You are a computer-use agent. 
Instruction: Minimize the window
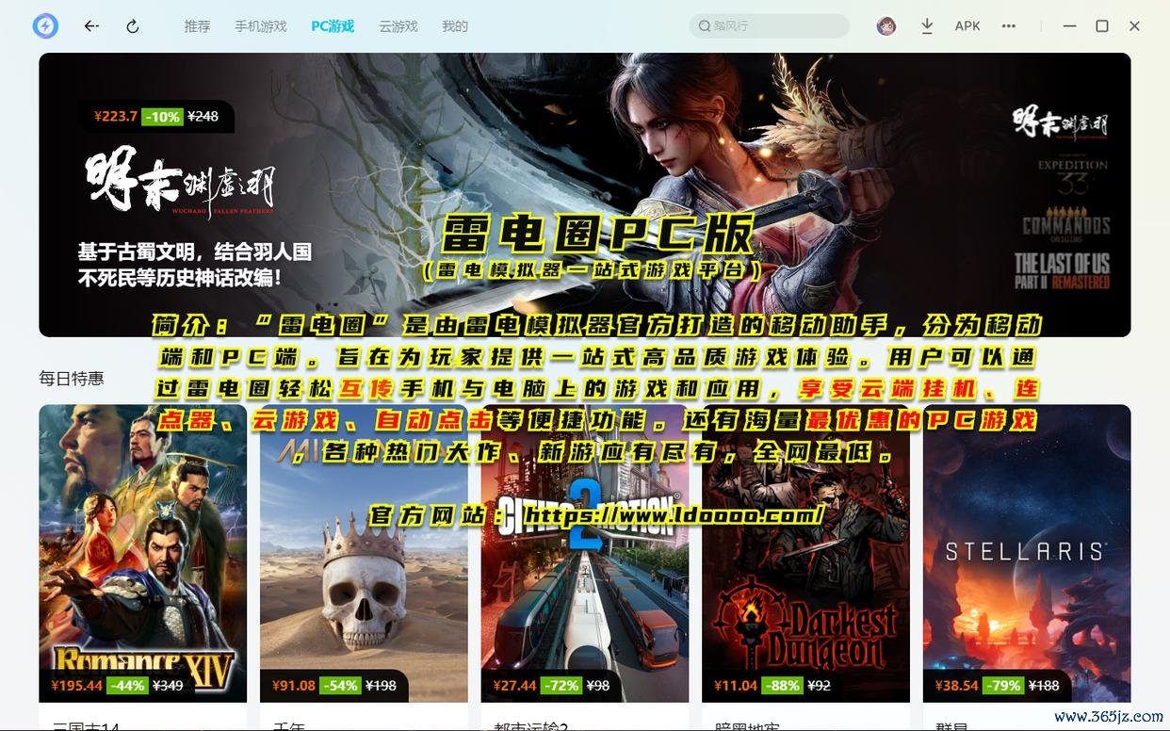pos(1069,26)
